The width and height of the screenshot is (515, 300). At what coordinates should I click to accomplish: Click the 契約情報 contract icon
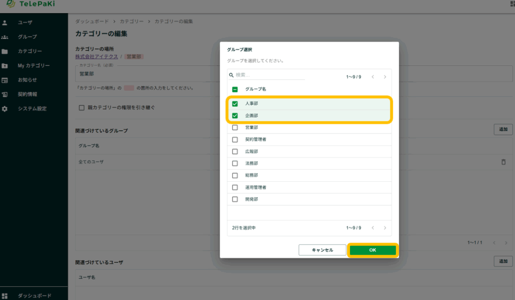pyautogui.click(x=5, y=94)
